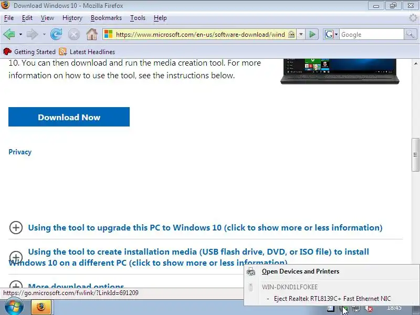
Task: Click the Firefox logo in the title bar
Action: click(x=5, y=5)
